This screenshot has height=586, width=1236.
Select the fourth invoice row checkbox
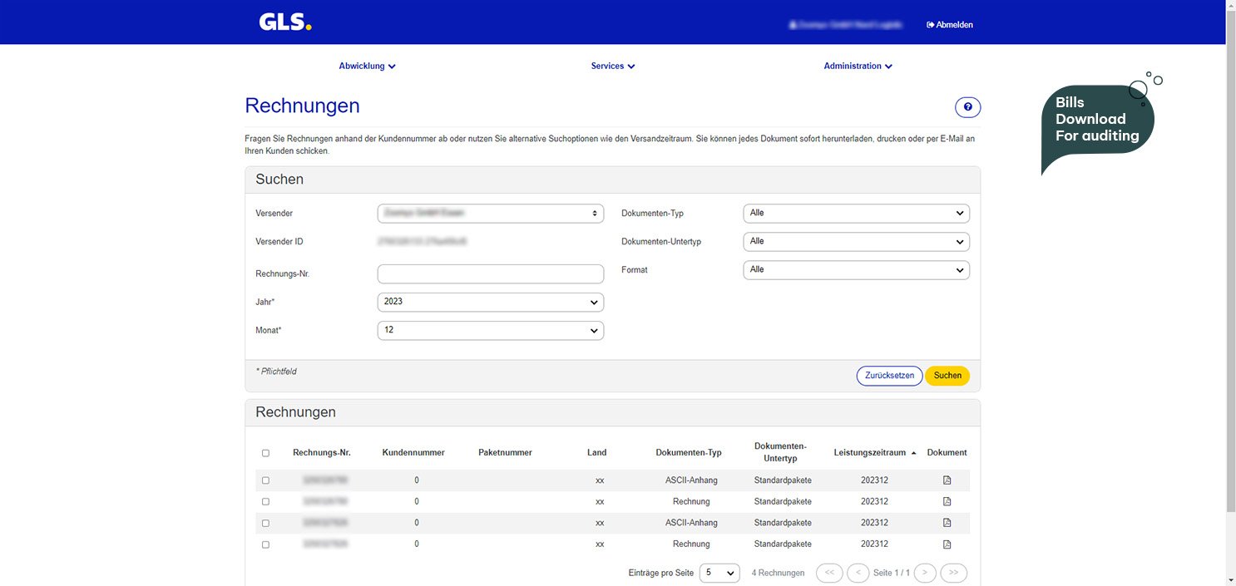click(265, 544)
